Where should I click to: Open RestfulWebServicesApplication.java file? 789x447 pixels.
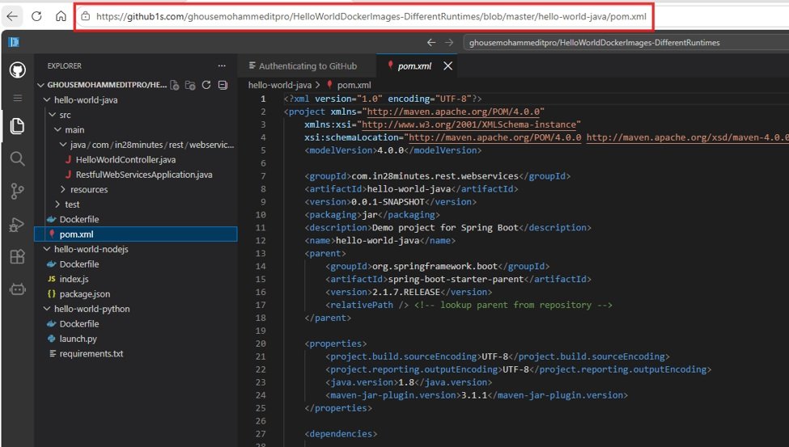144,175
